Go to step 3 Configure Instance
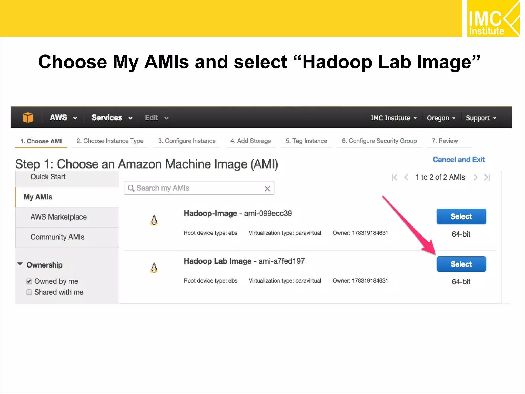 coord(187,141)
